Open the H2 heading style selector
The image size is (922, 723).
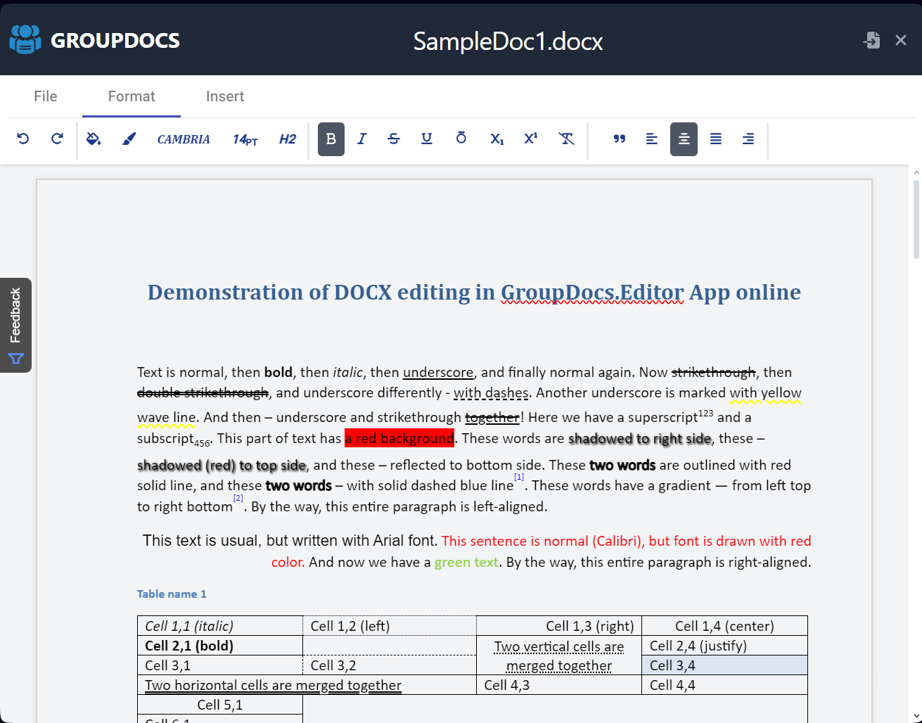tap(287, 139)
